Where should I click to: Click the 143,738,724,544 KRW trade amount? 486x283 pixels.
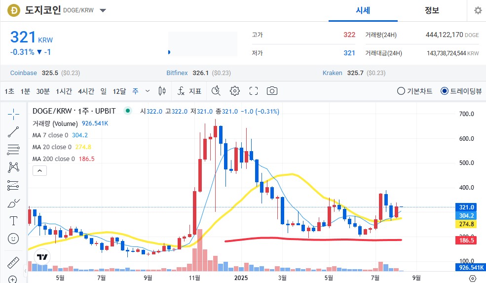[453, 53]
